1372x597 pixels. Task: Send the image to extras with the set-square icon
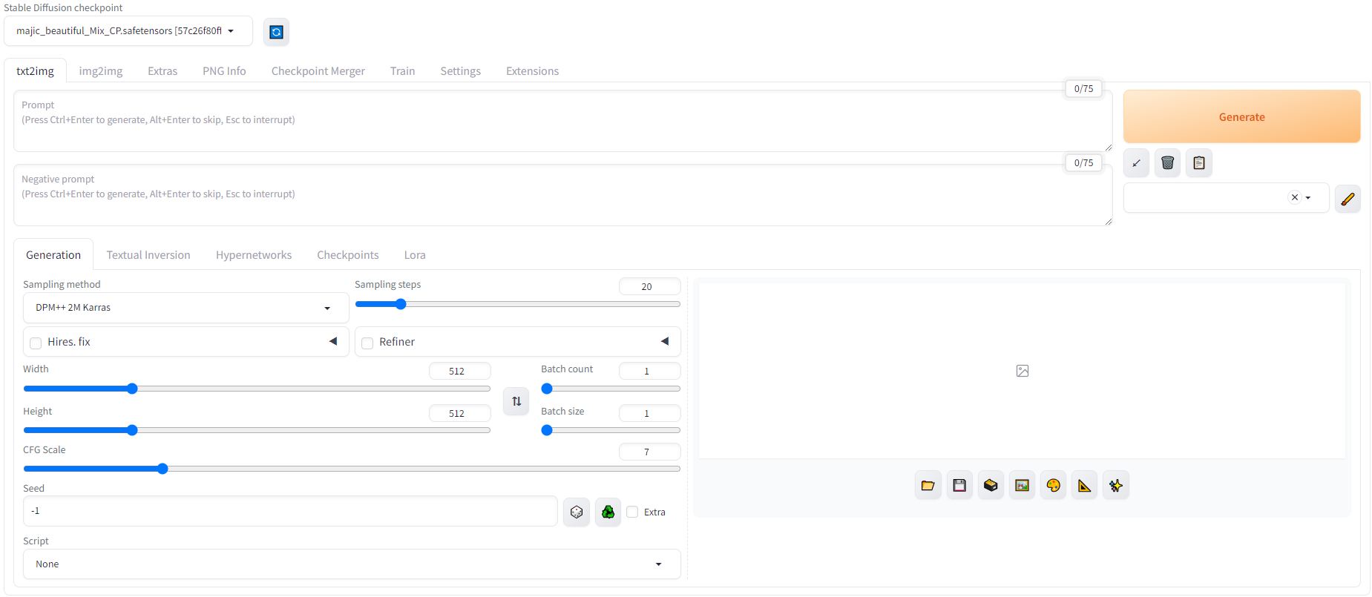click(x=1085, y=486)
